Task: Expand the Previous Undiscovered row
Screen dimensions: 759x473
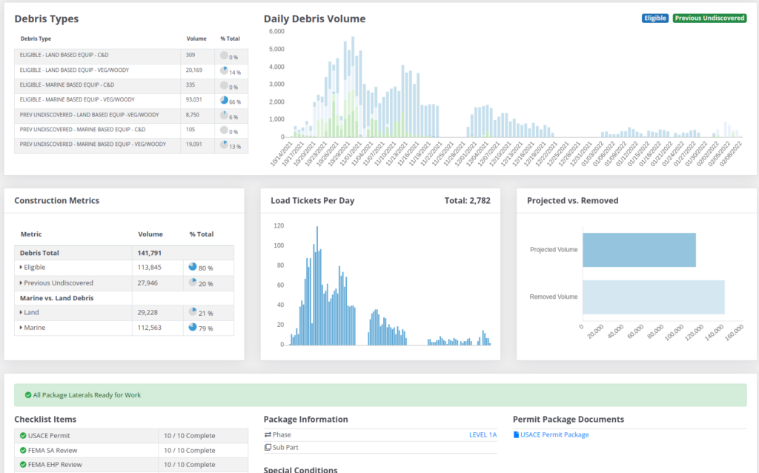Action: [x=21, y=282]
